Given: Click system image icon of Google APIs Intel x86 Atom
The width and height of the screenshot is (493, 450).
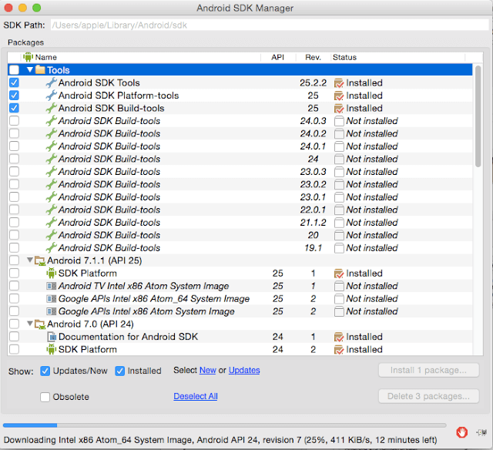Looking at the screenshot, I should (x=52, y=311).
